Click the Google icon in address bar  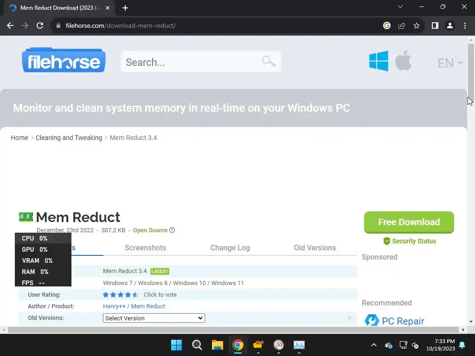[386, 25]
